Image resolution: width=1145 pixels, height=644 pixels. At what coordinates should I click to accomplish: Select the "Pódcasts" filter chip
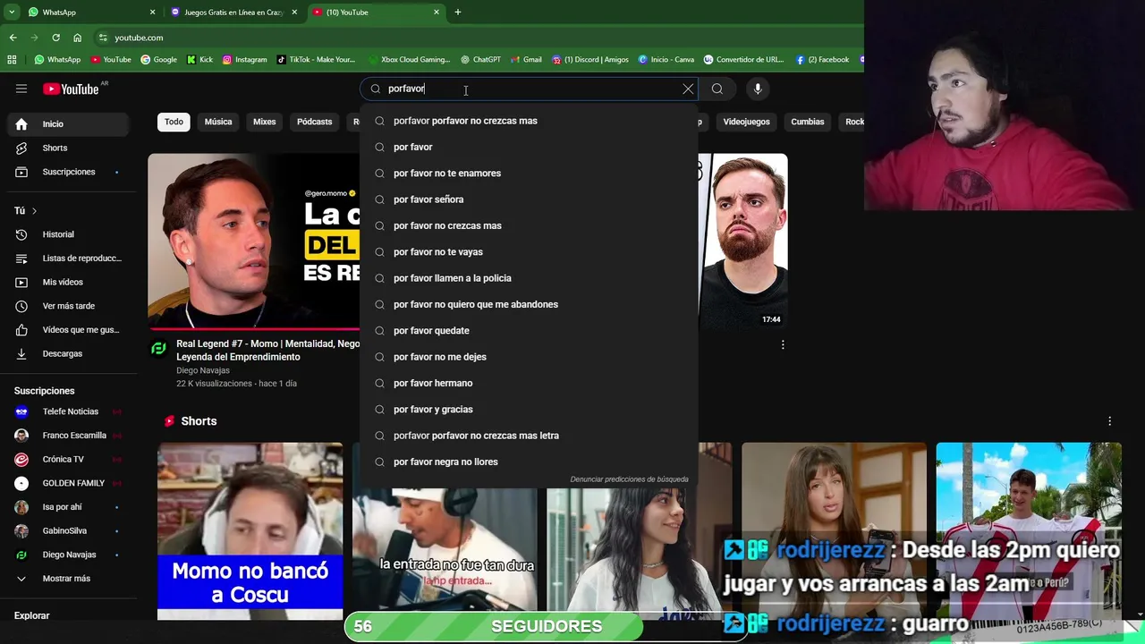point(314,122)
